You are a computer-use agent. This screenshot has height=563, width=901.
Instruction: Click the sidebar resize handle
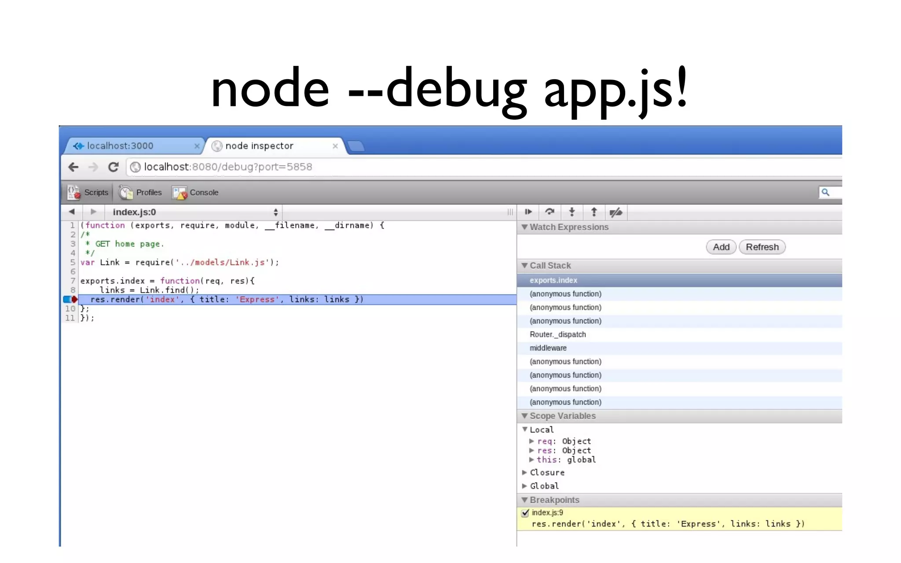[x=510, y=212]
